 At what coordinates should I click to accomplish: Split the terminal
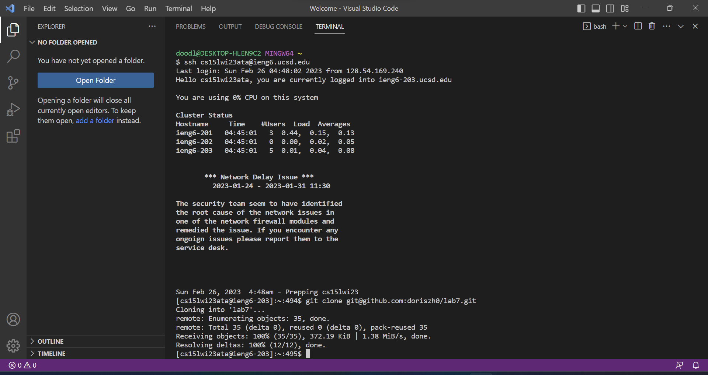point(638,26)
